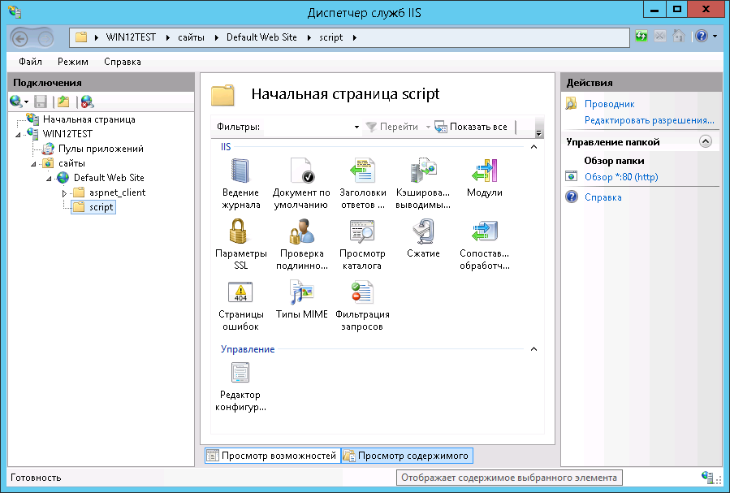Open the Файл menu
The image size is (730, 493).
(x=30, y=62)
